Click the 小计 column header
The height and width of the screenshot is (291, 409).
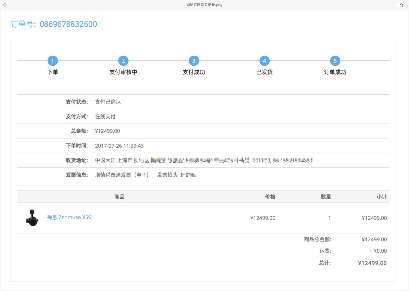(382, 197)
